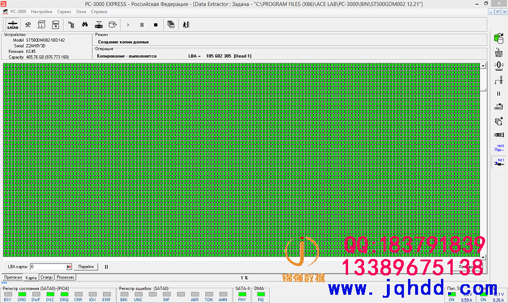508x303 pixels.
Task: Click the copy-cancel pages icon in sidebar
Action: 499,121
